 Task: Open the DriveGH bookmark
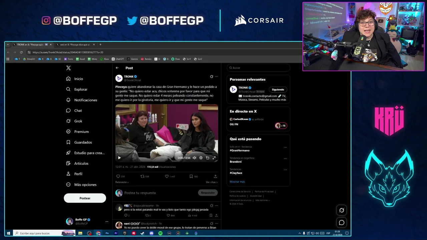pos(29,59)
